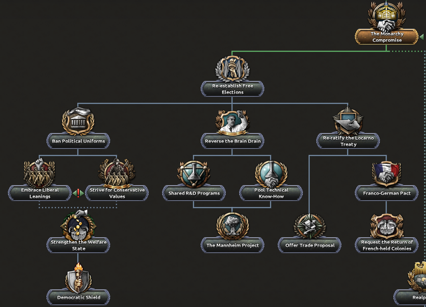
Task: Select the Embrace Liberal Leanings crowd icon
Action: point(40,173)
